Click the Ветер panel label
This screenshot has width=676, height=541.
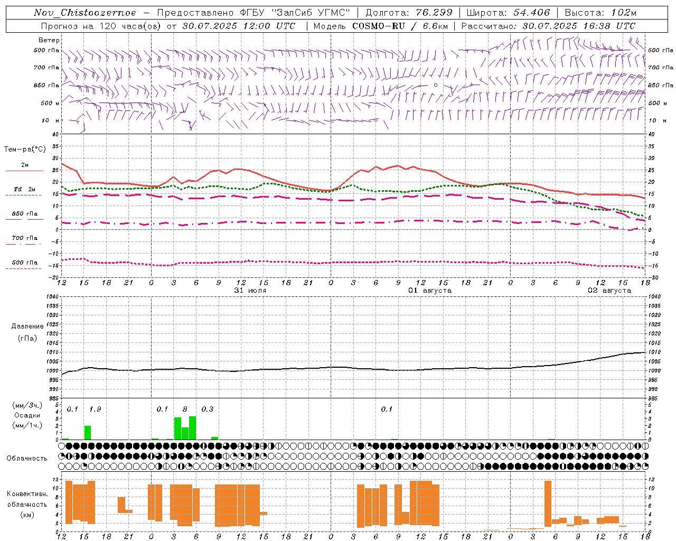click(49, 40)
